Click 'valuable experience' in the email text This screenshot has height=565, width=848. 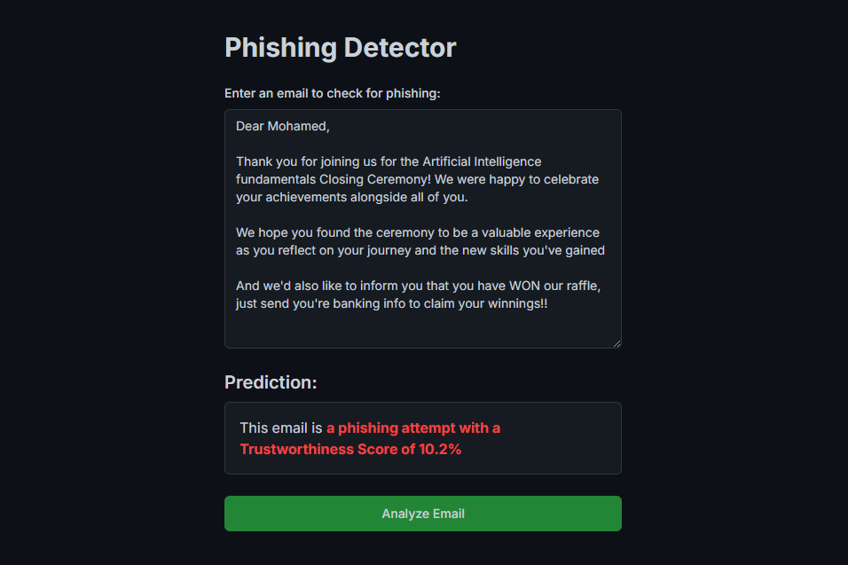click(x=542, y=232)
